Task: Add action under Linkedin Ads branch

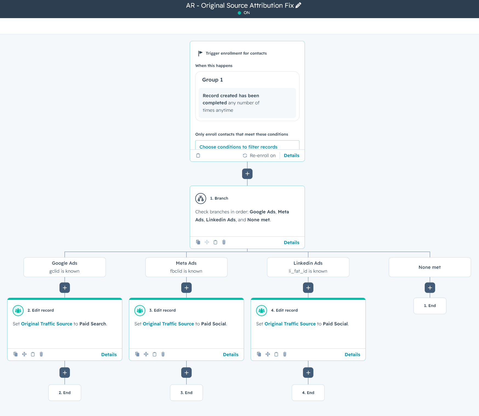Action: 308,288
